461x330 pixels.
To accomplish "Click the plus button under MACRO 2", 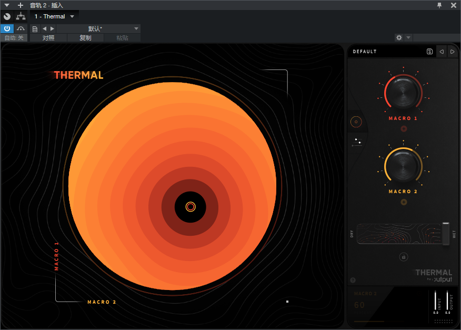I will tap(404, 202).
